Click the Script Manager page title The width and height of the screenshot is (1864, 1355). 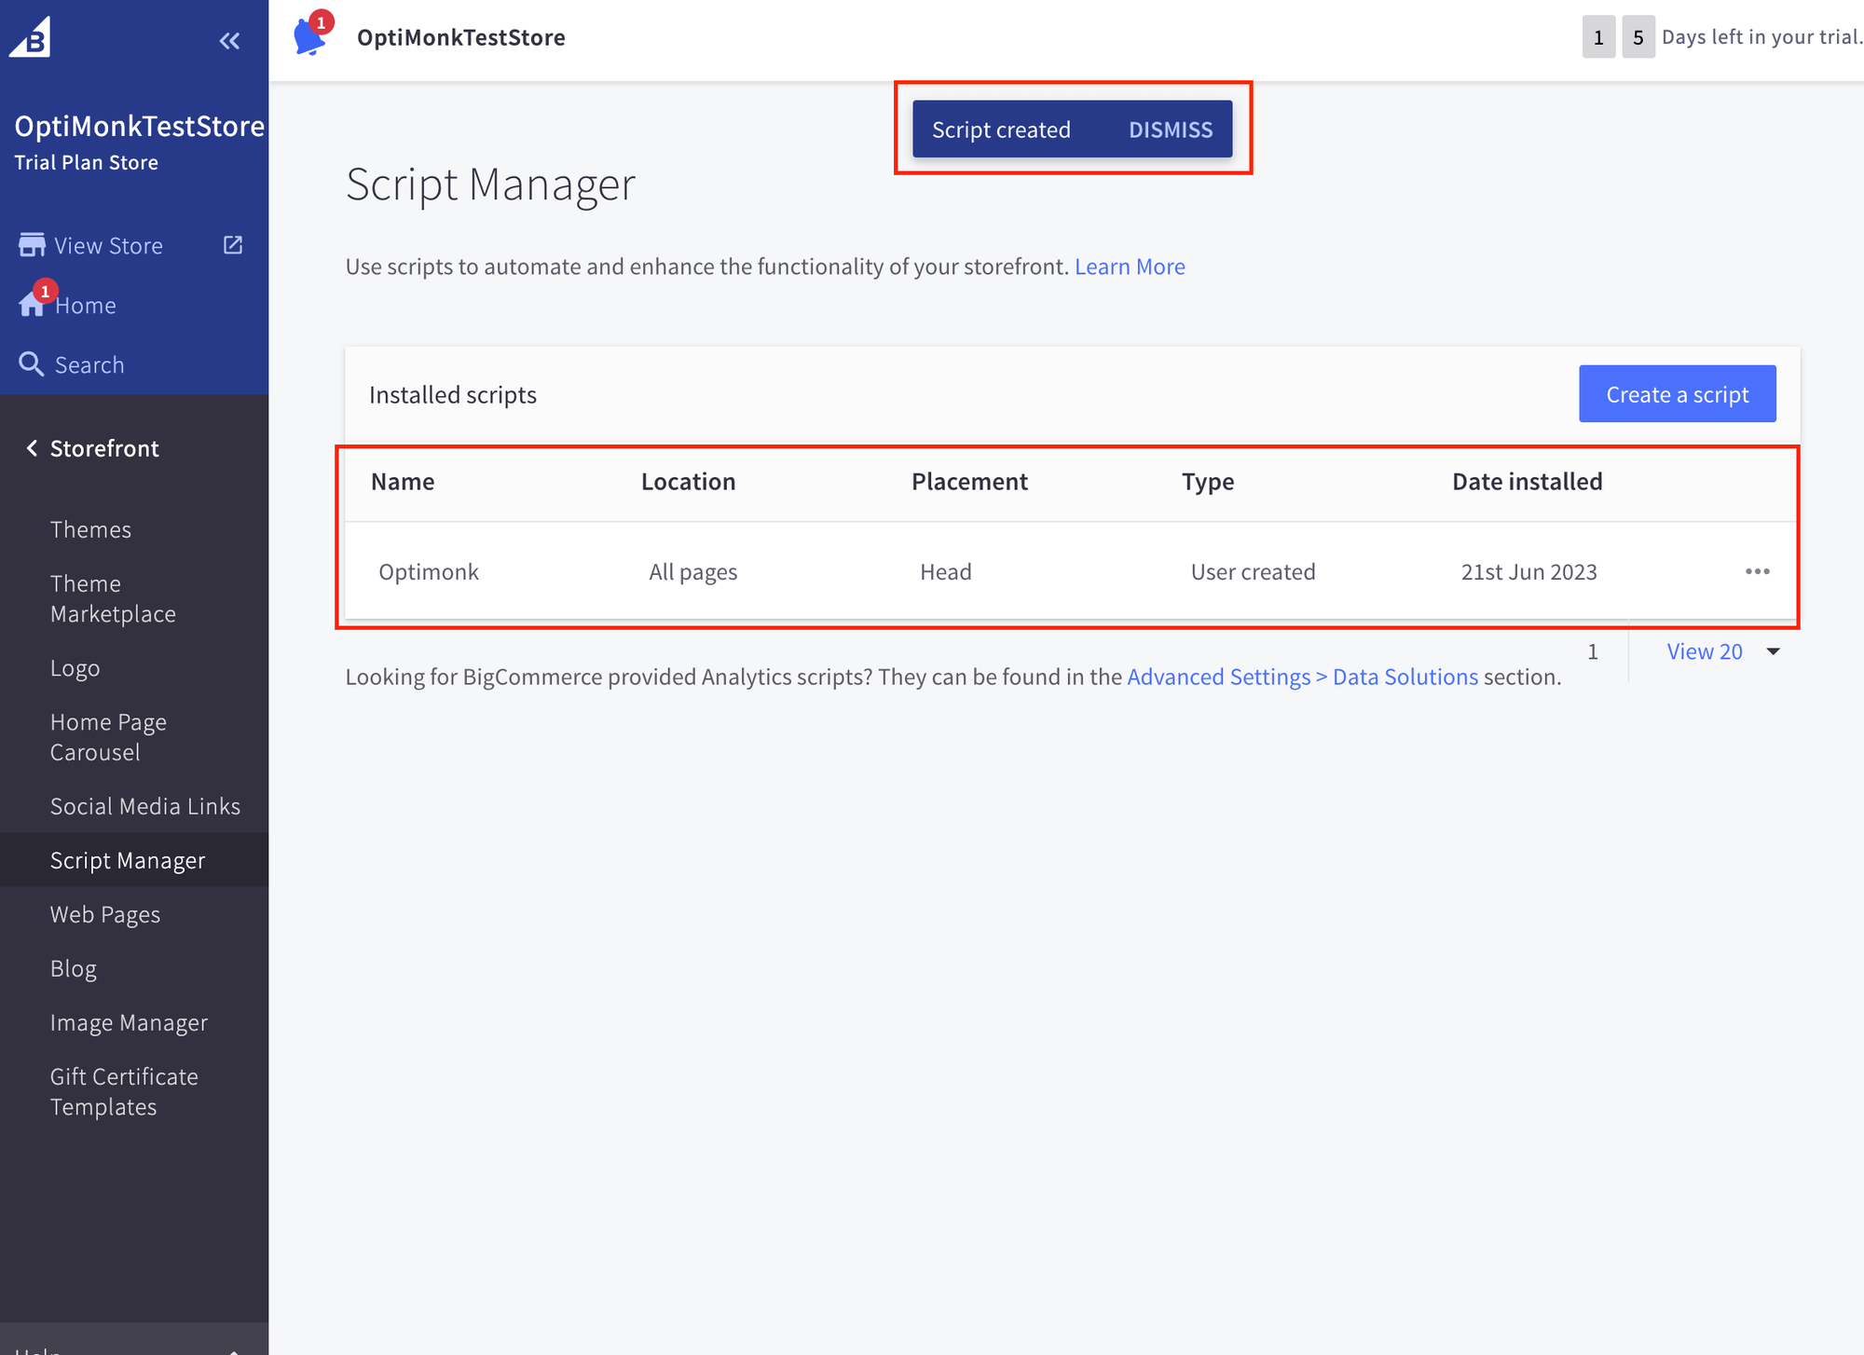pyautogui.click(x=490, y=184)
